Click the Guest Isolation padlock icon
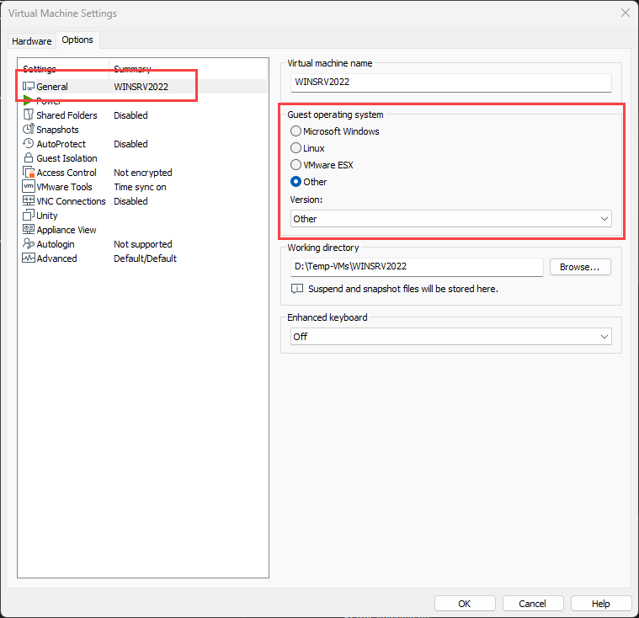Screen dimensions: 639x618 28,157
